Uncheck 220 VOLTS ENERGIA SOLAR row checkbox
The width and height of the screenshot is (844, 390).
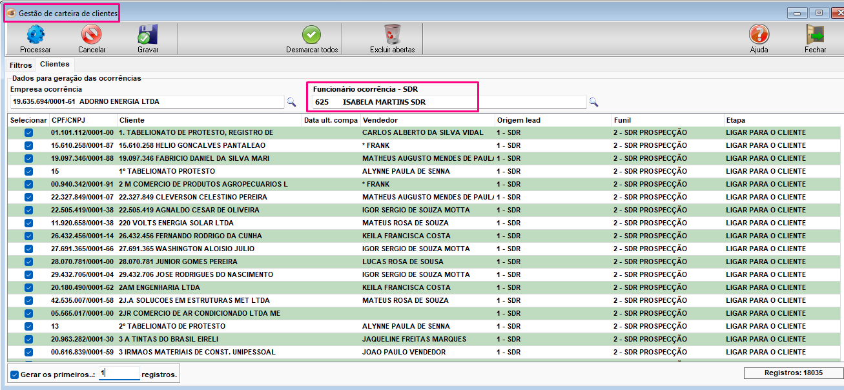click(x=28, y=223)
